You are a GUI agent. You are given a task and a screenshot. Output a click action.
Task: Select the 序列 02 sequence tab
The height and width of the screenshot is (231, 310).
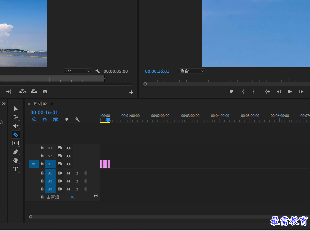click(40, 104)
